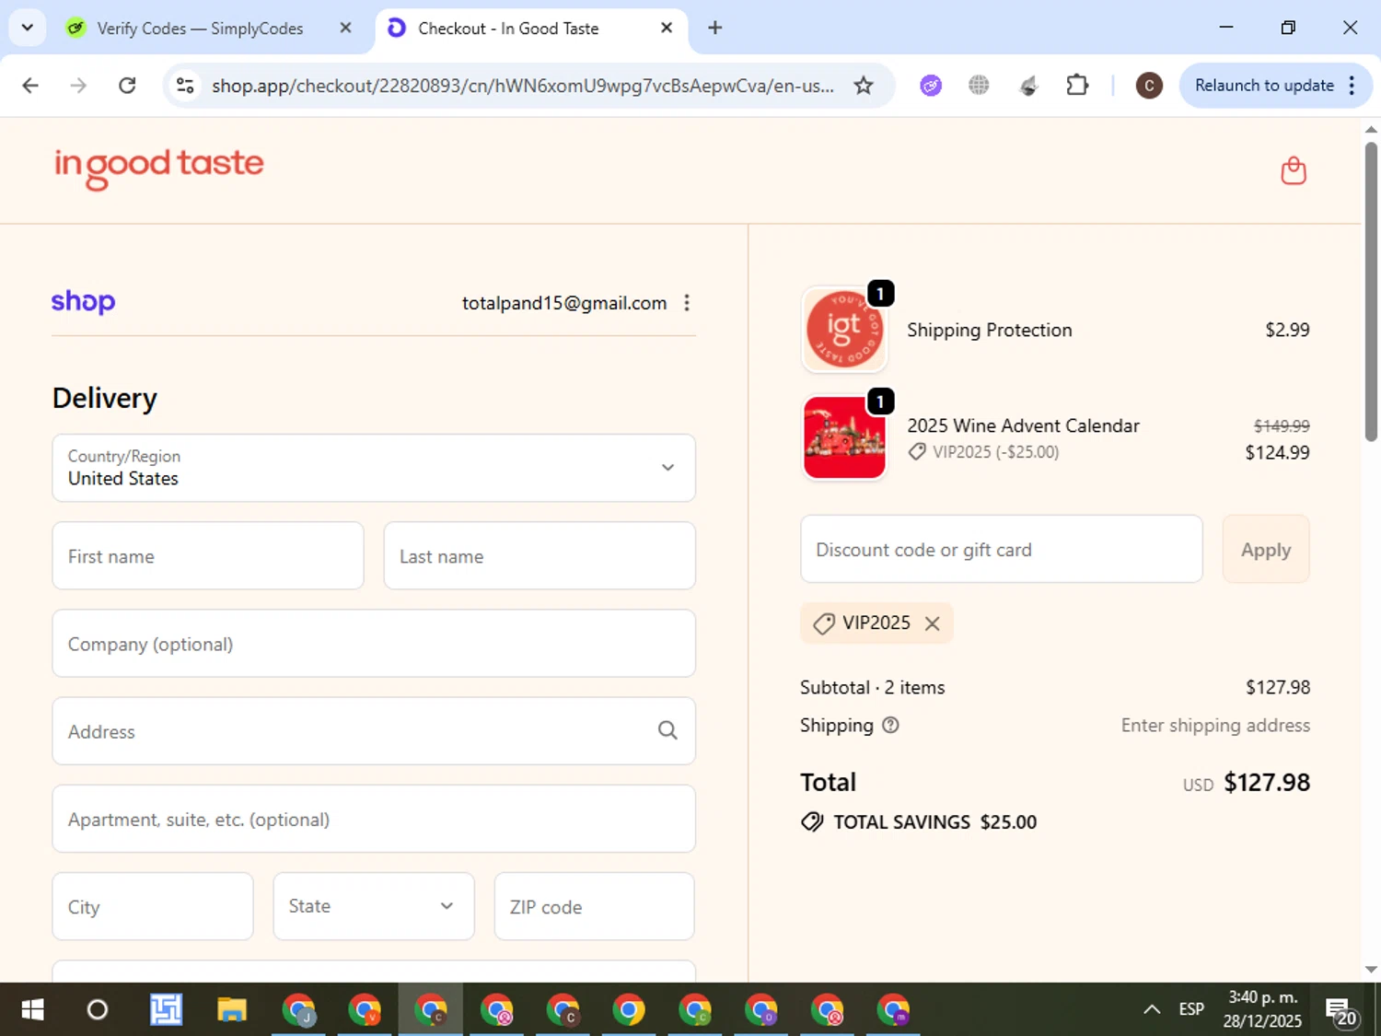The width and height of the screenshot is (1381, 1036).
Task: Click the ESP language indicator
Action: (1191, 1010)
